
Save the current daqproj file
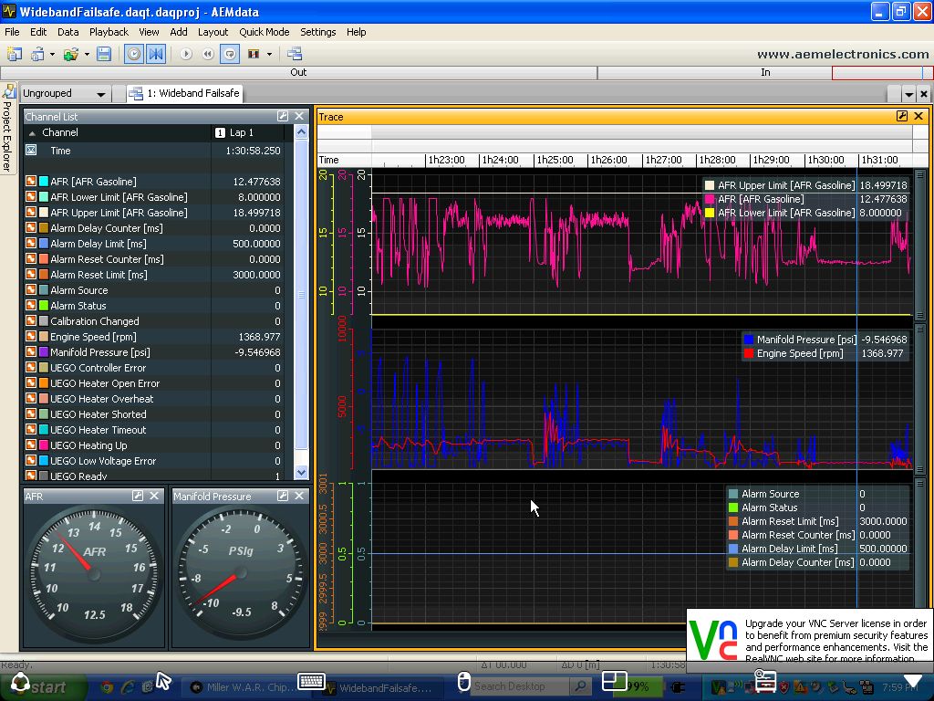point(103,55)
